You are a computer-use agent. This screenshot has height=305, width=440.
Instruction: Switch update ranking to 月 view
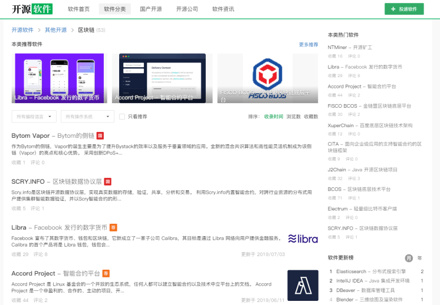[x=409, y=258]
